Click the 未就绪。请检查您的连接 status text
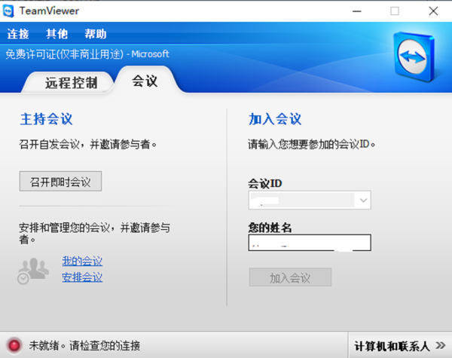The height and width of the screenshot is (358, 452). (84, 346)
